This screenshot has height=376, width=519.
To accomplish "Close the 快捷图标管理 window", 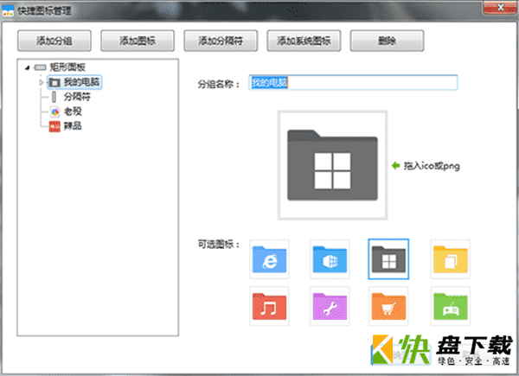I will 501,8.
